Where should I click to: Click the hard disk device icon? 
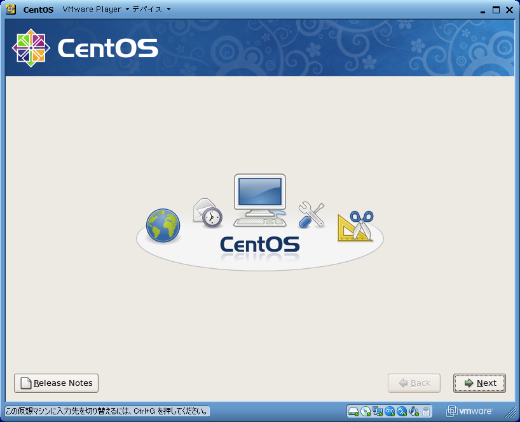pos(353,411)
